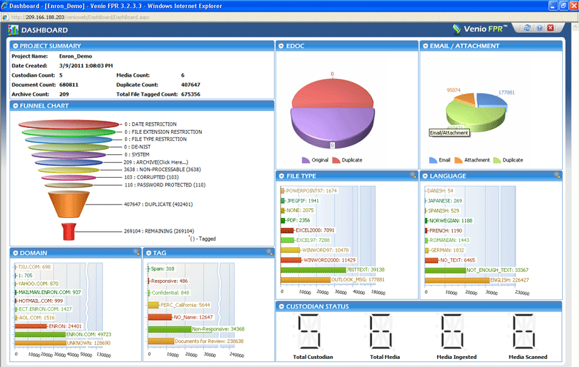
Task: Click the NOT_ENOUGH_TEXT: 33367 bar
Action: [x=445, y=270]
